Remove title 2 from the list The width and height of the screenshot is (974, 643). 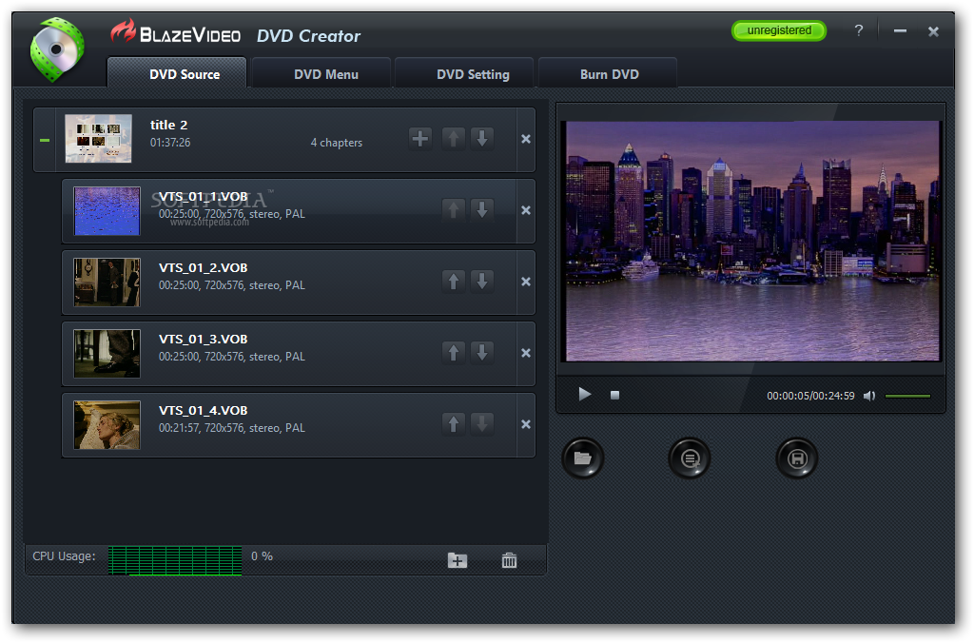tap(526, 139)
